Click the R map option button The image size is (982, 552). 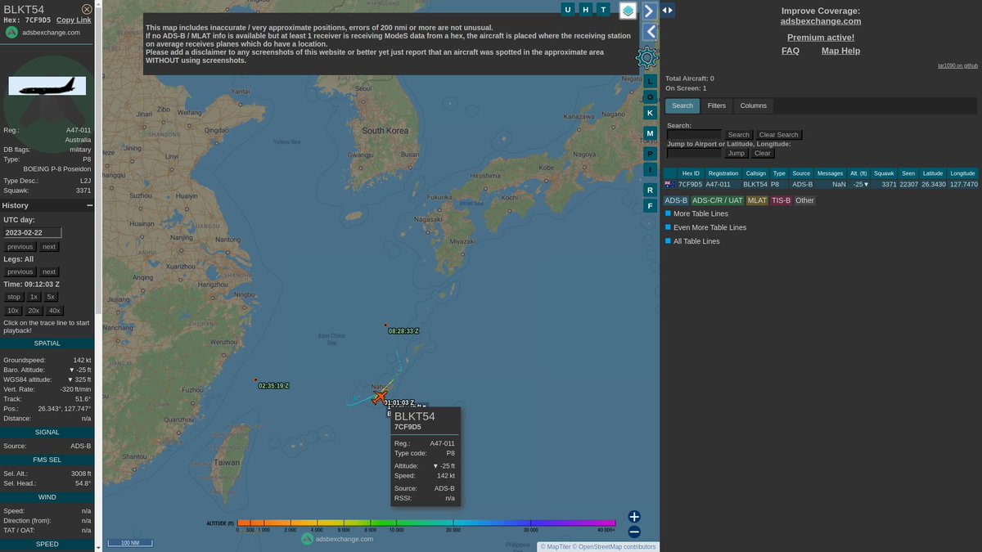point(650,190)
